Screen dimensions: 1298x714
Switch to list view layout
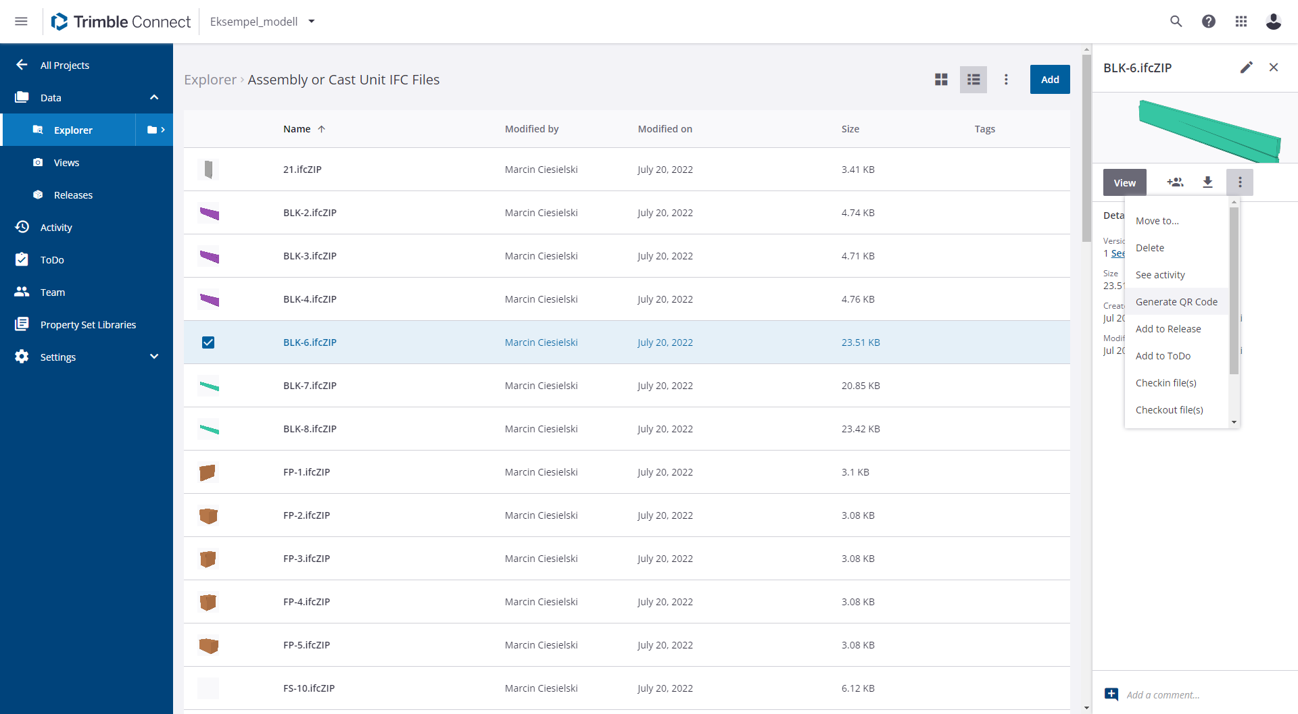pos(973,80)
